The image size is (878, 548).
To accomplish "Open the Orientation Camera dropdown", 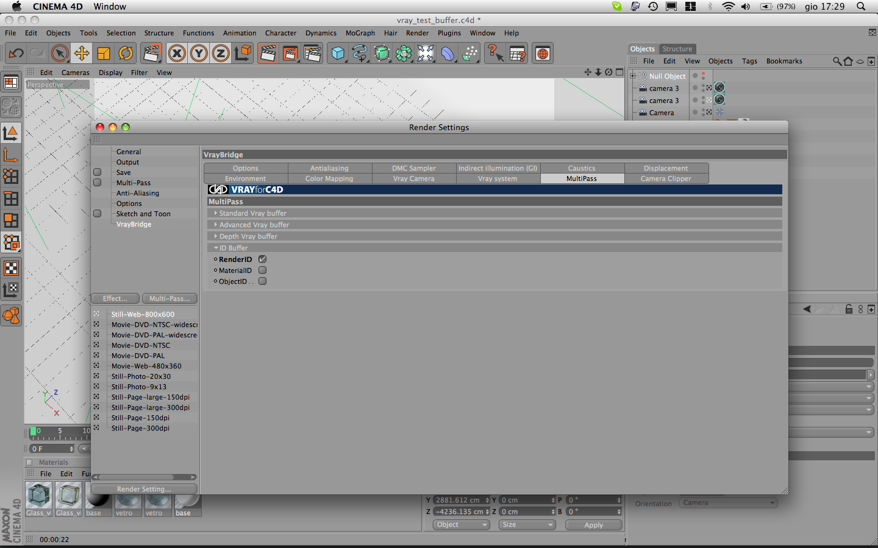I will (728, 503).
